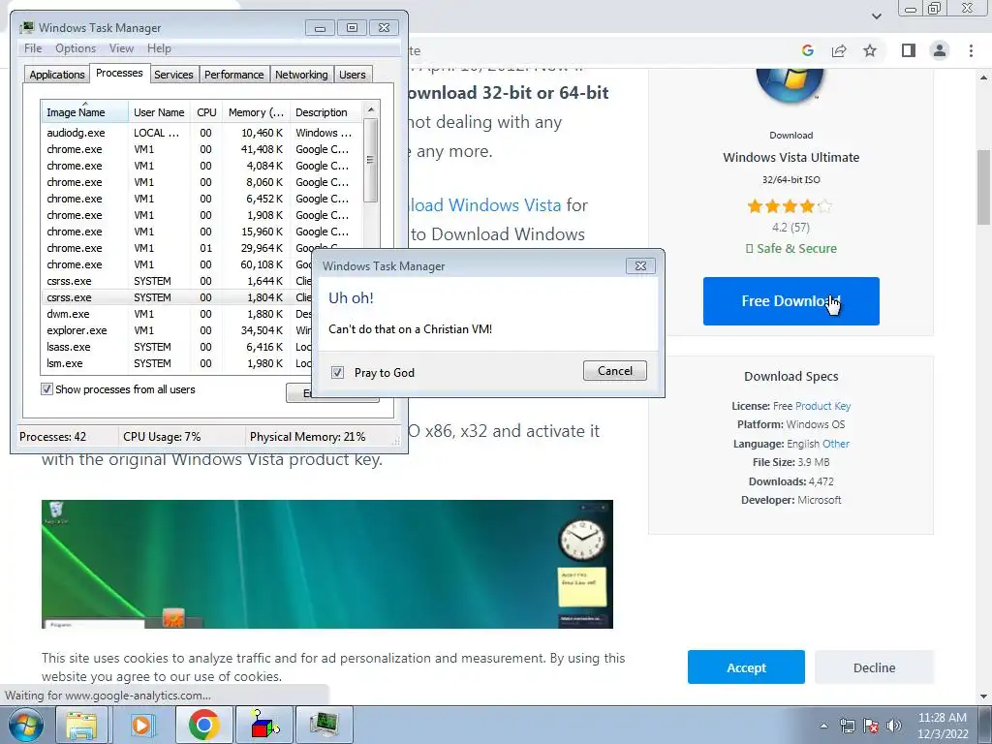
Task: Open the Help menu in Task Manager
Action: point(159,48)
